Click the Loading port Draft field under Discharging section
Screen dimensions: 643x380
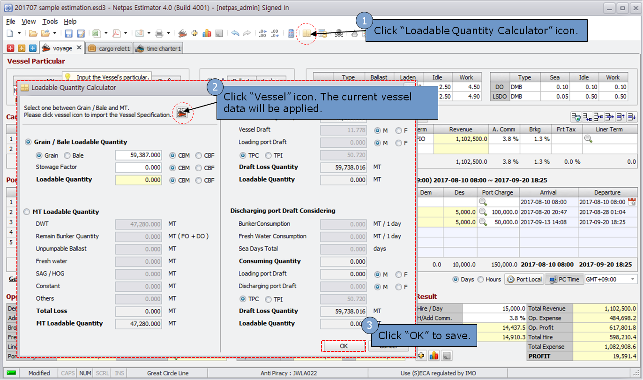click(344, 274)
